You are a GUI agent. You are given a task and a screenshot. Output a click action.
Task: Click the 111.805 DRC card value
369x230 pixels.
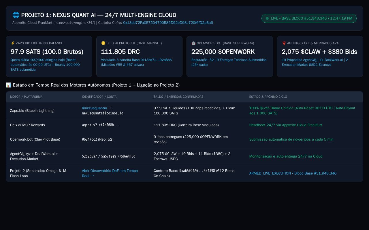[x=120, y=52]
